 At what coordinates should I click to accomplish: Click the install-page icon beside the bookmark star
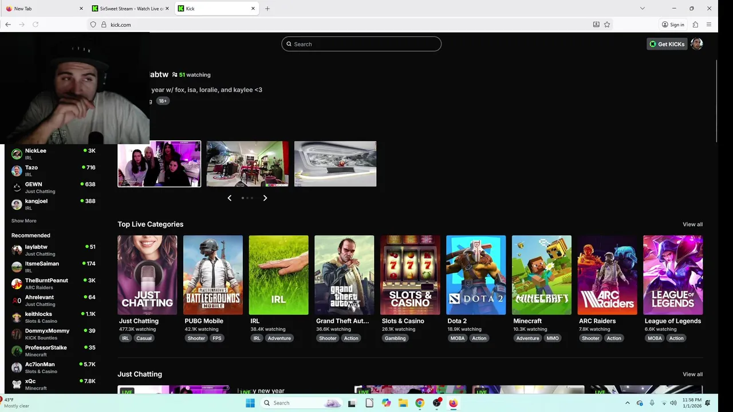(596, 25)
